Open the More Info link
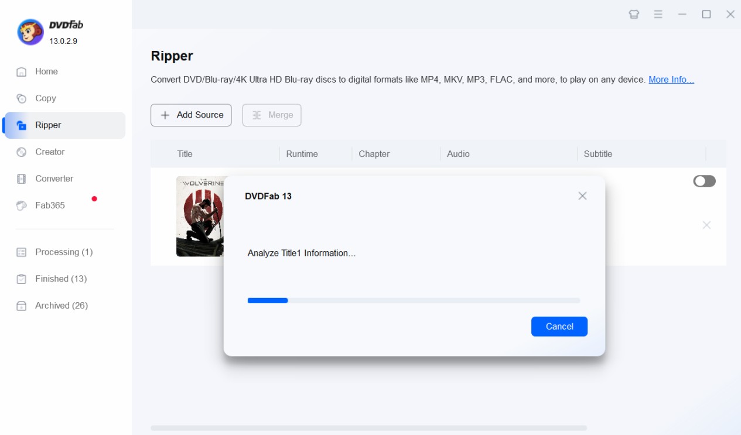Viewport: 741px width, 435px height. [671, 80]
